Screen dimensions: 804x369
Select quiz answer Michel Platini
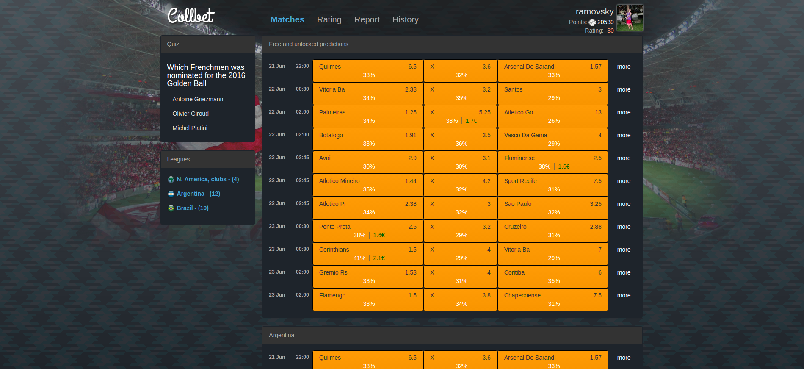point(190,128)
